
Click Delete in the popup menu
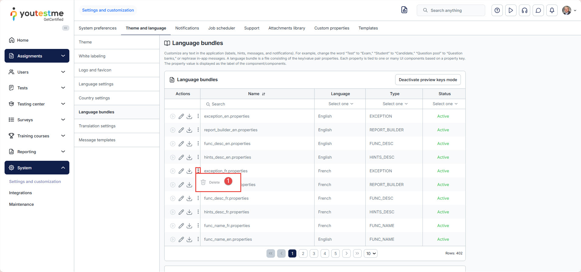[214, 182]
